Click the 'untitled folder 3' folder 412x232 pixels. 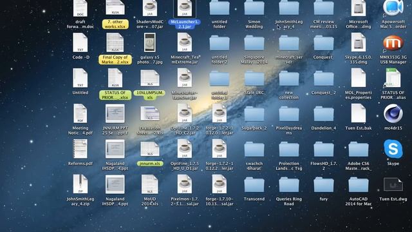click(220, 79)
